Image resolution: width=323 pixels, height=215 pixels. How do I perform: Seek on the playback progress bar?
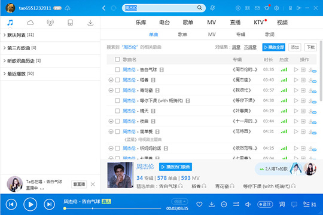pyautogui.click(x=112, y=208)
